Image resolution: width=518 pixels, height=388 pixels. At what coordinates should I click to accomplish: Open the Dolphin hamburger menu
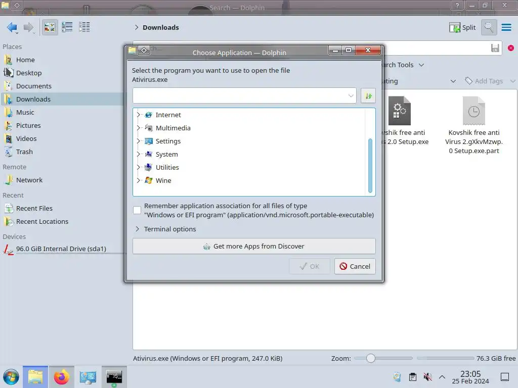pyautogui.click(x=506, y=27)
